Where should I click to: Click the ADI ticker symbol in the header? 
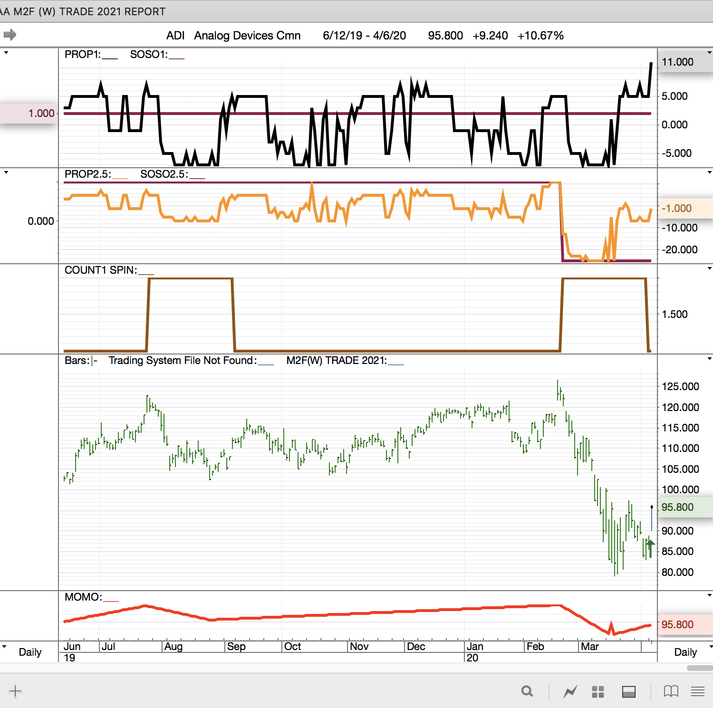(x=175, y=36)
